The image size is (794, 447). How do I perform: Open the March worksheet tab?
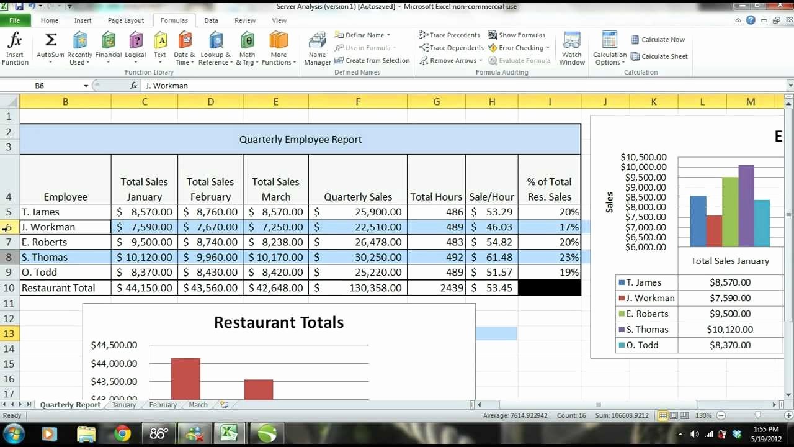click(x=198, y=405)
